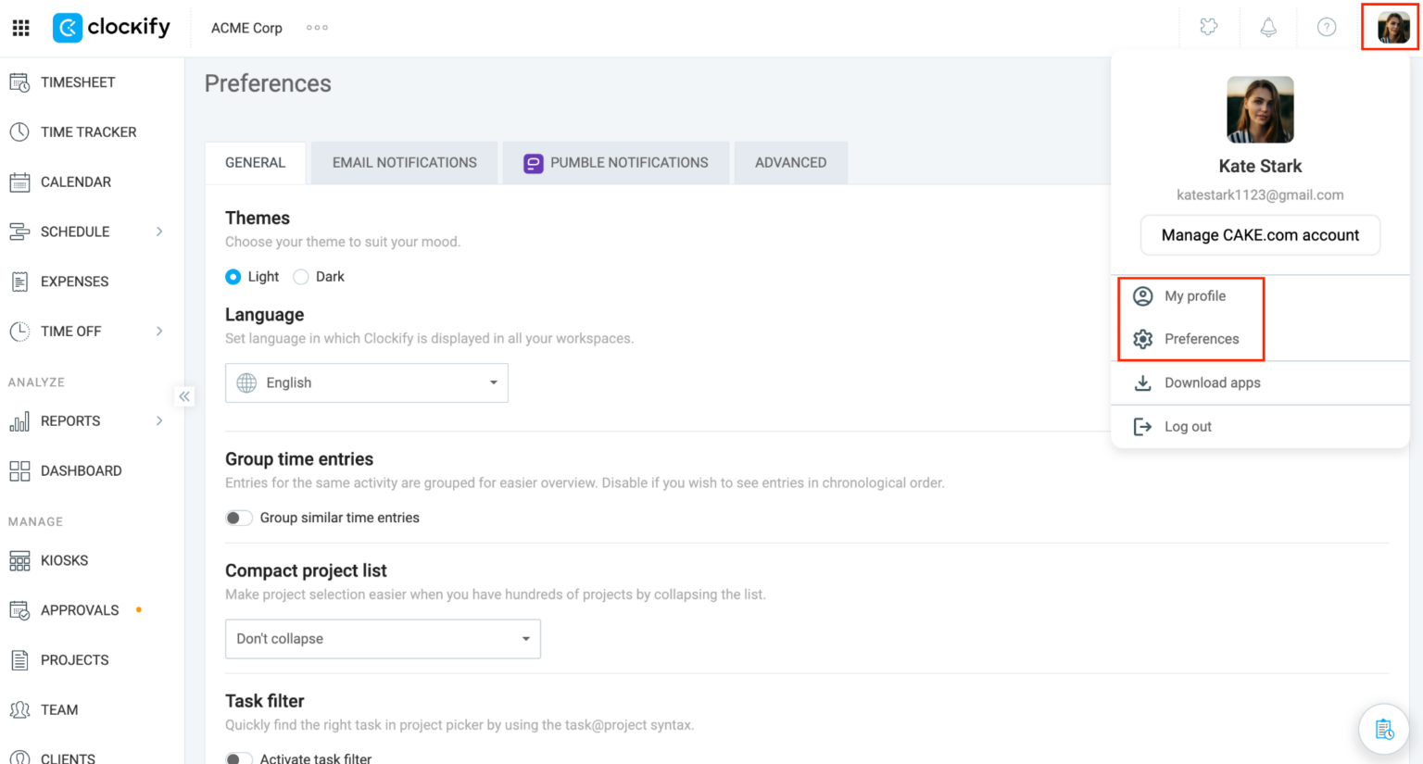Switch to the General tab

[255, 163]
